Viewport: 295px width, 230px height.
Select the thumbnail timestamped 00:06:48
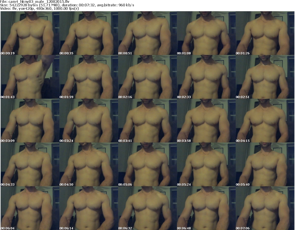coord(206,208)
